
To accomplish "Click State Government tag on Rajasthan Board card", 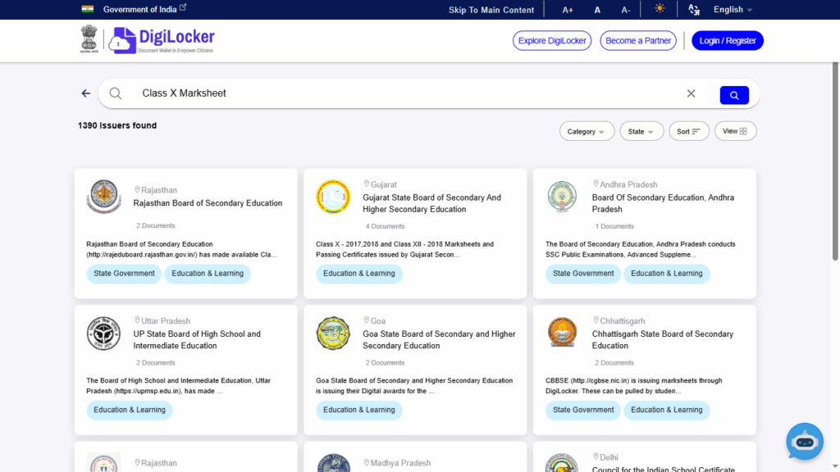I will 124,274.
